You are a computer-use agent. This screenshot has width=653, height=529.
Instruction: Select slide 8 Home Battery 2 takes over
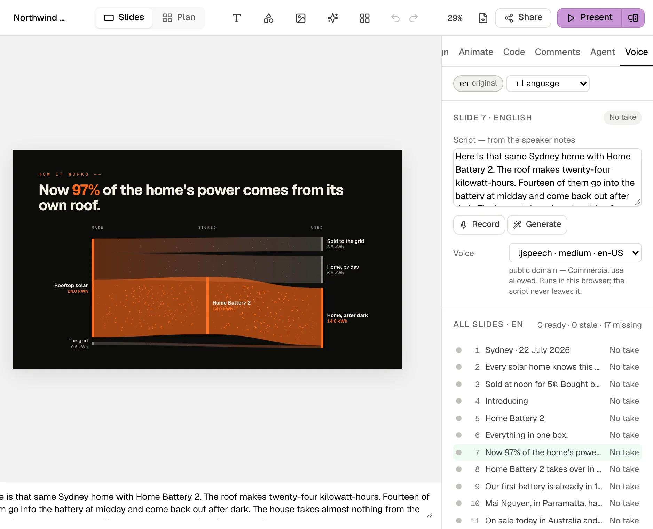(x=547, y=469)
